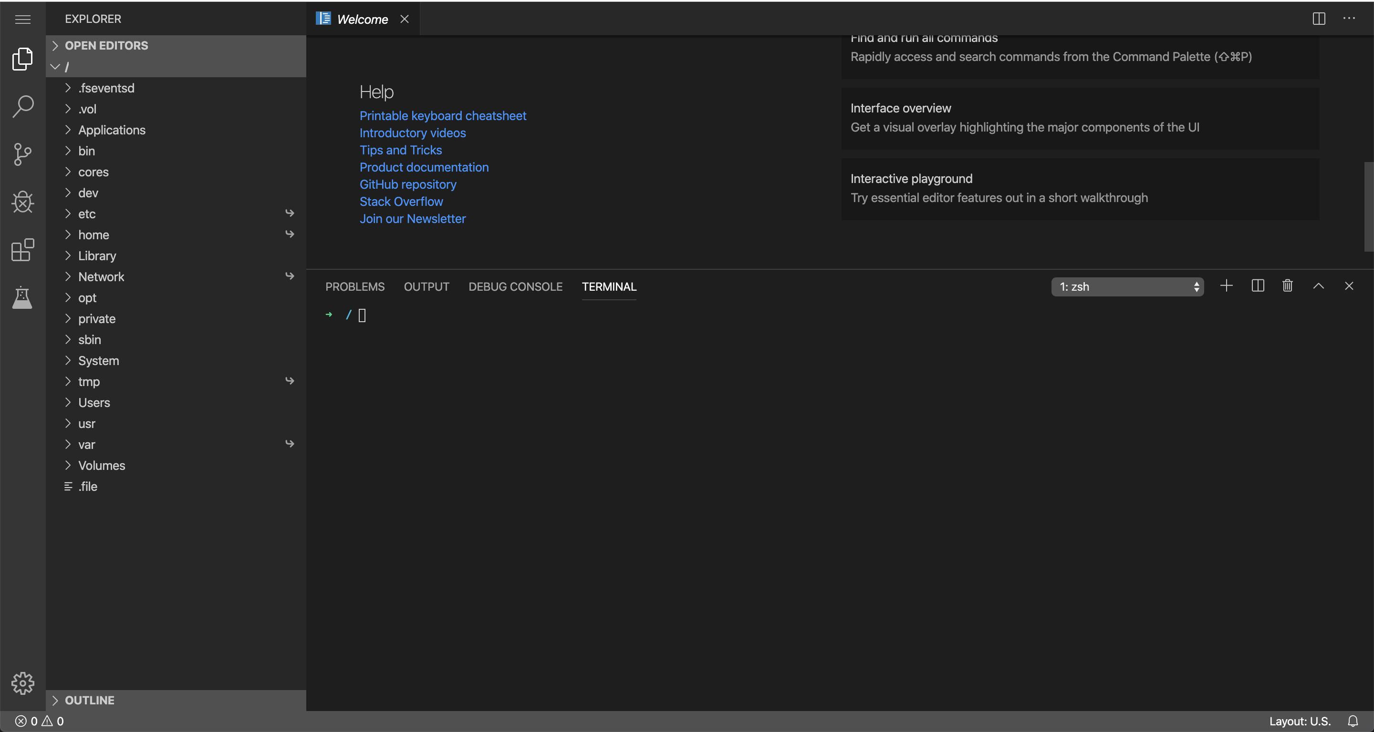The image size is (1374, 732).
Task: Open the Interactive playground card
Action: pyautogui.click(x=1080, y=189)
